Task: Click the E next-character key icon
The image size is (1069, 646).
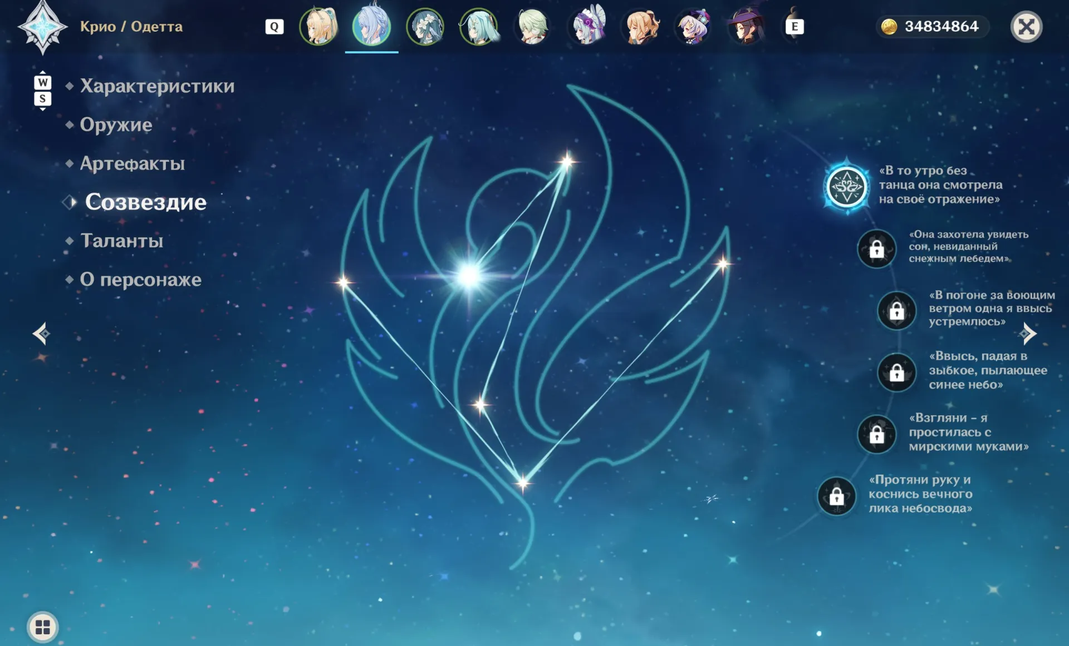Action: (x=795, y=27)
